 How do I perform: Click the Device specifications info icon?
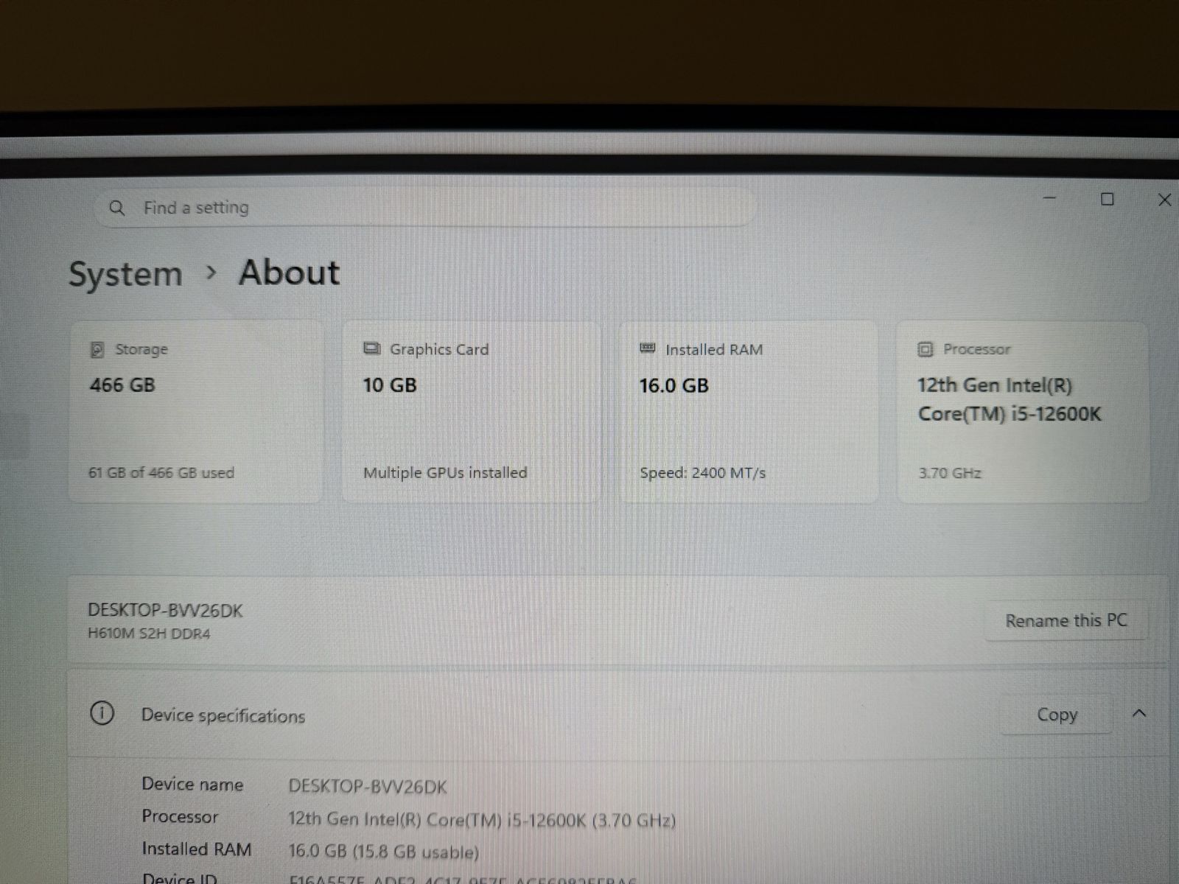coord(102,714)
